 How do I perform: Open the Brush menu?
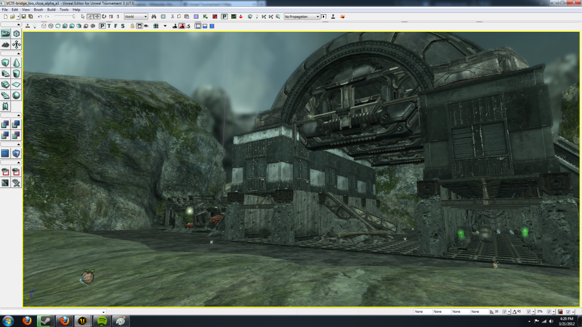[x=38, y=10]
